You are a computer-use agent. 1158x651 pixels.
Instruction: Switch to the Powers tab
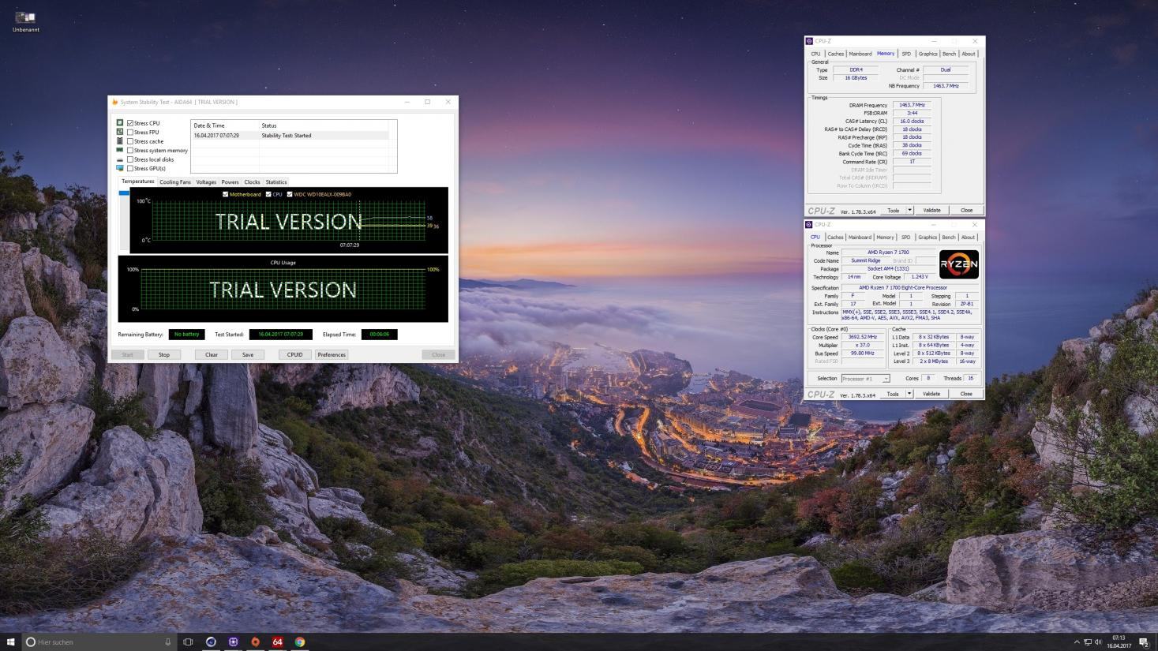230,181
